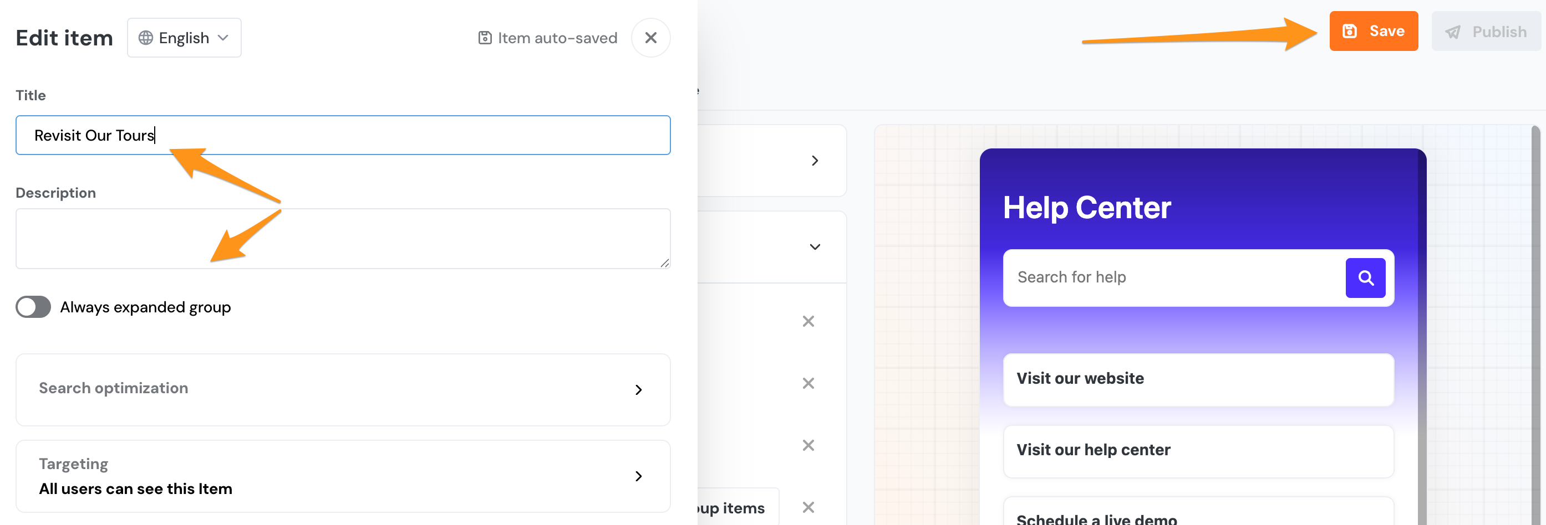Click the Publish paper-plane icon

coord(1452,32)
